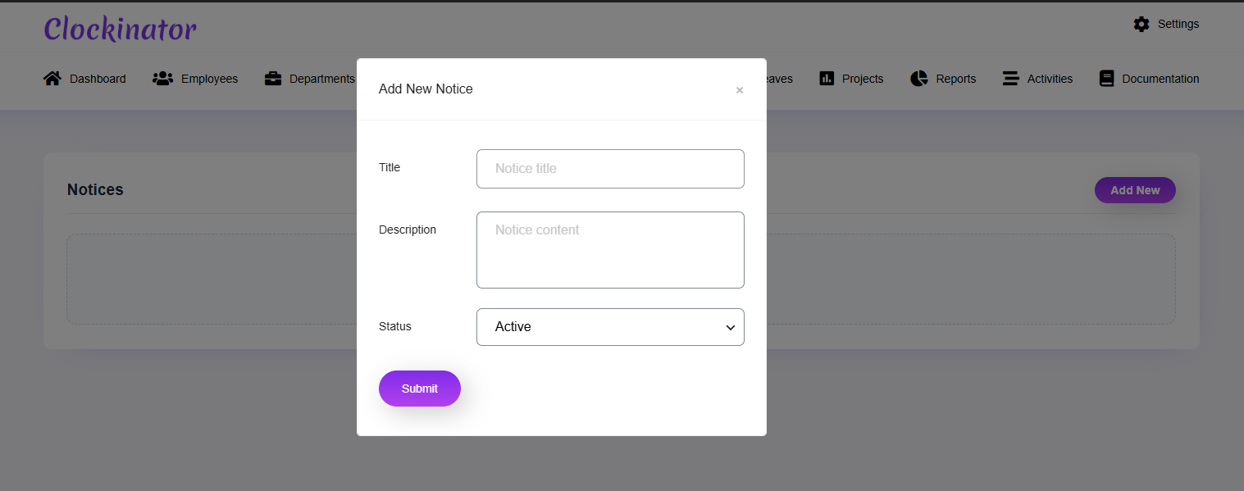Click the Notices section heading
The width and height of the screenshot is (1244, 491).
(95, 189)
